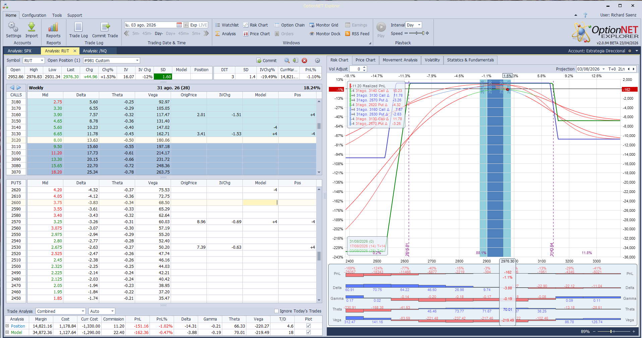Toggle the T+0 projection option
The width and height of the screenshot is (642, 338).
tap(612, 69)
